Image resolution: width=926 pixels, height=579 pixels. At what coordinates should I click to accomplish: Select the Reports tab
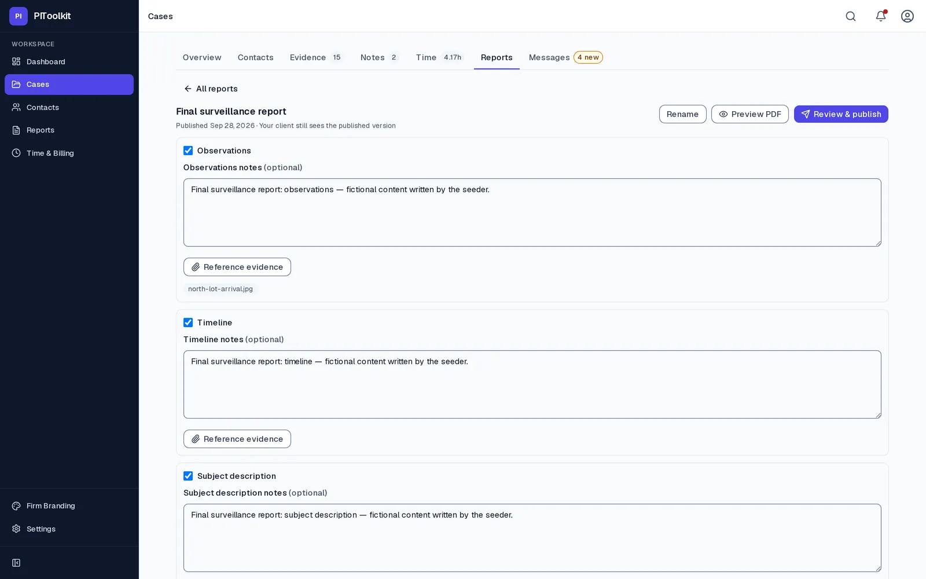point(497,57)
